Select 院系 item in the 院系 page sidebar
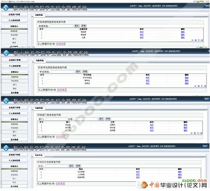This screenshot has width=210, height=191. click(14, 182)
